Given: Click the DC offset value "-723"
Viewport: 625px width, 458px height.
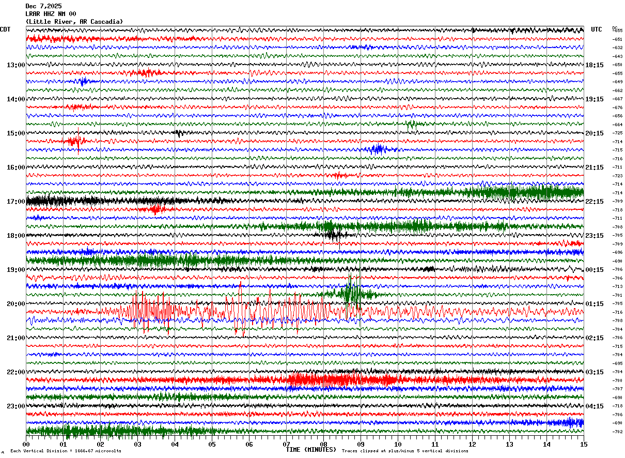Looking at the screenshot, I should 617,176.
